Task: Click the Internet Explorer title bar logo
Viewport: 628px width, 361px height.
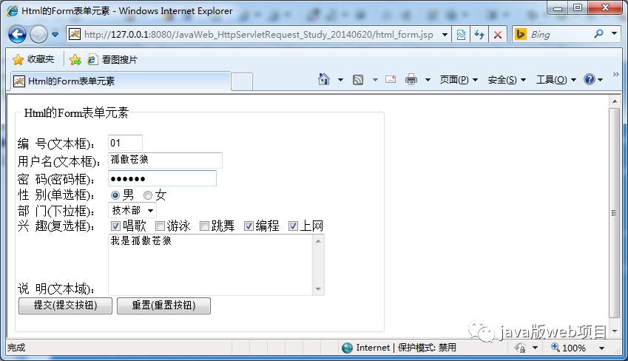Action: pyautogui.click(x=13, y=11)
